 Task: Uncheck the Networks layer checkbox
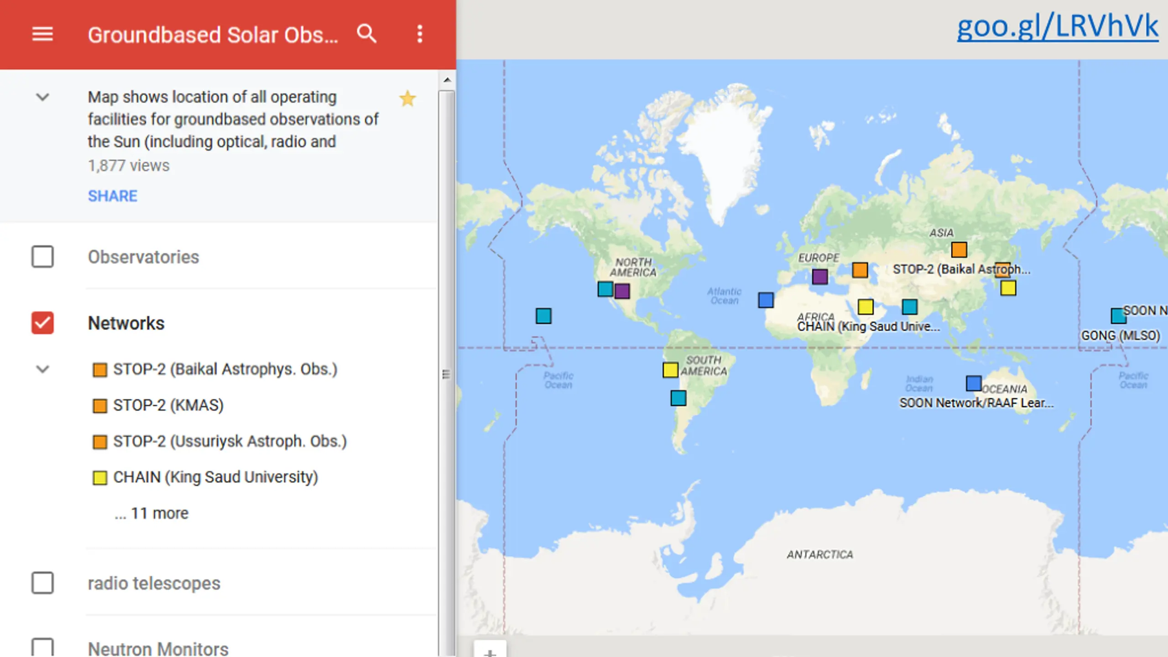click(42, 323)
